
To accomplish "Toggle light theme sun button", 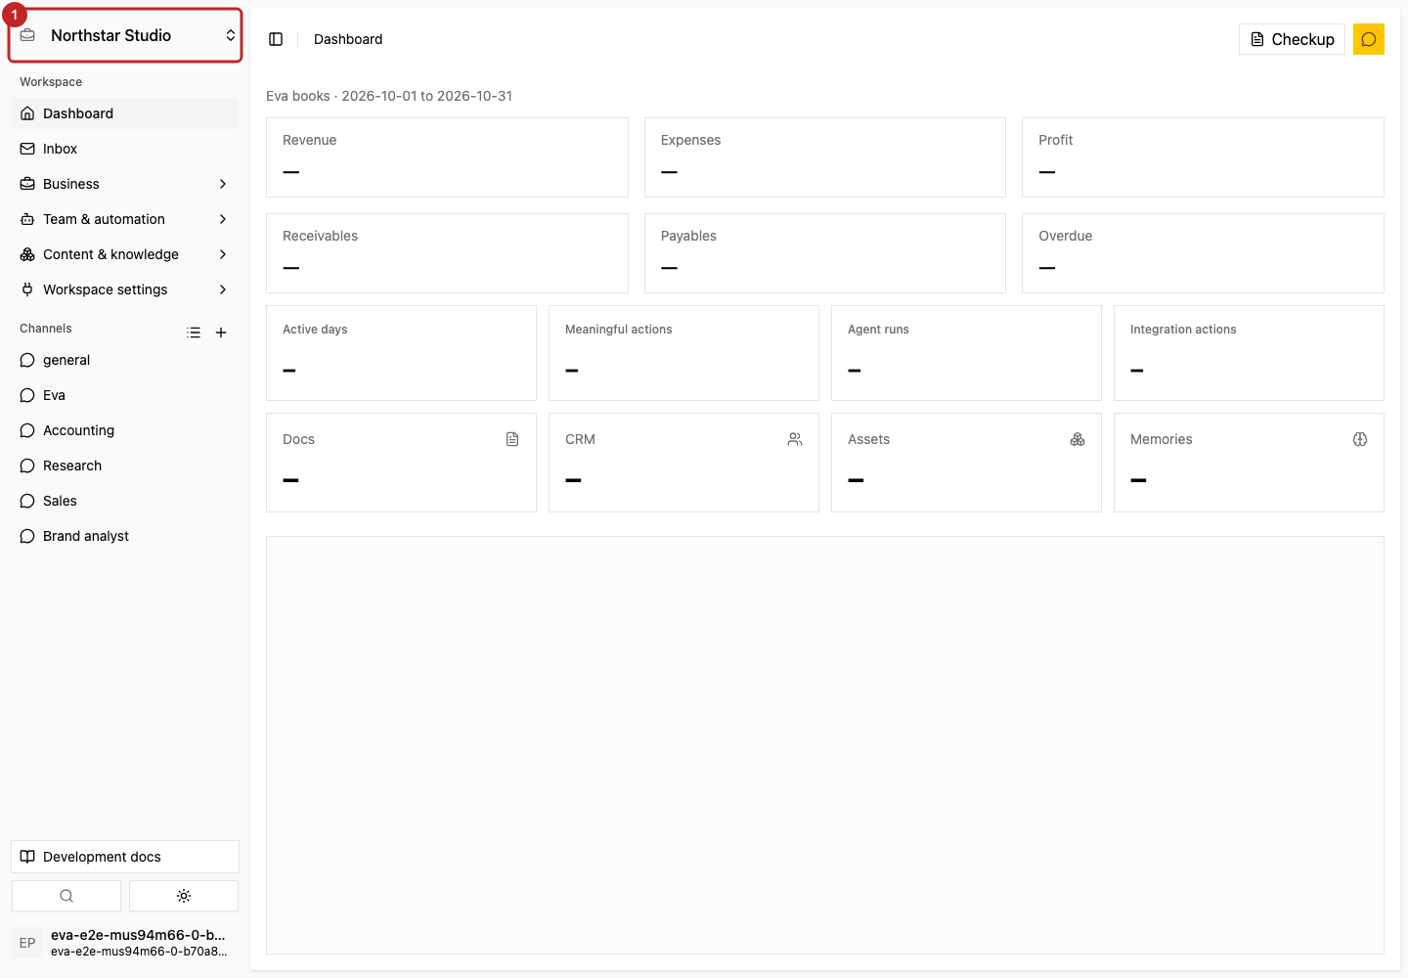I will pos(184,896).
